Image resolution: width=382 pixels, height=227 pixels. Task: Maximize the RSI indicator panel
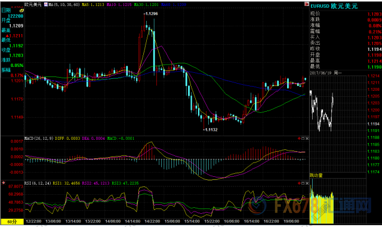[x=303, y=183]
